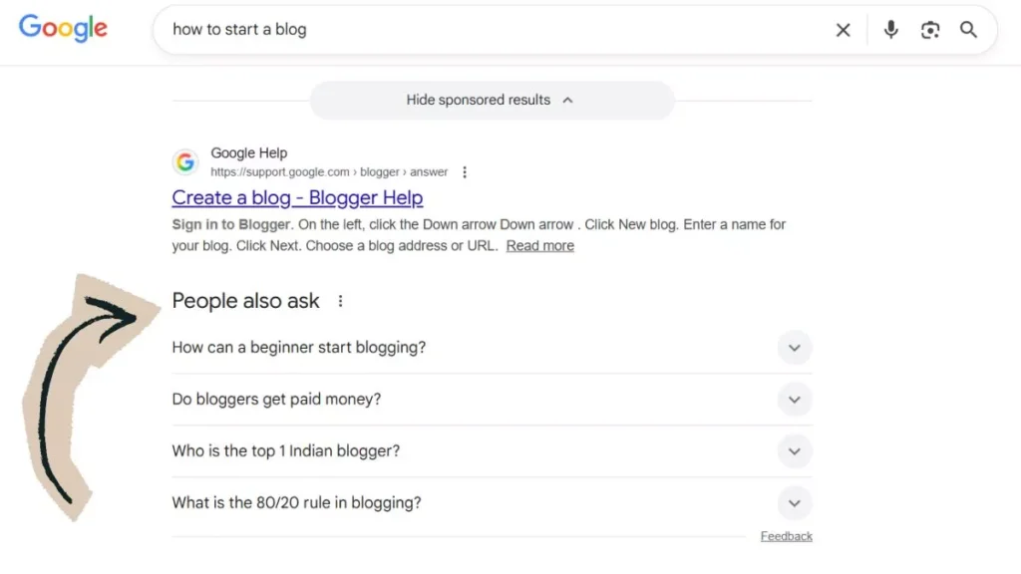Viewport: 1021px width, 574px height.
Task: Expand "Who is the top 1 Indian blogger?"
Action: coord(795,451)
